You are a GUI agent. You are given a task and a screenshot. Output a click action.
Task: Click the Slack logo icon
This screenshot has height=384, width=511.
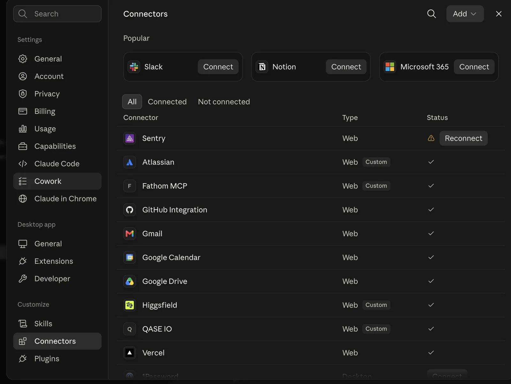pos(134,67)
